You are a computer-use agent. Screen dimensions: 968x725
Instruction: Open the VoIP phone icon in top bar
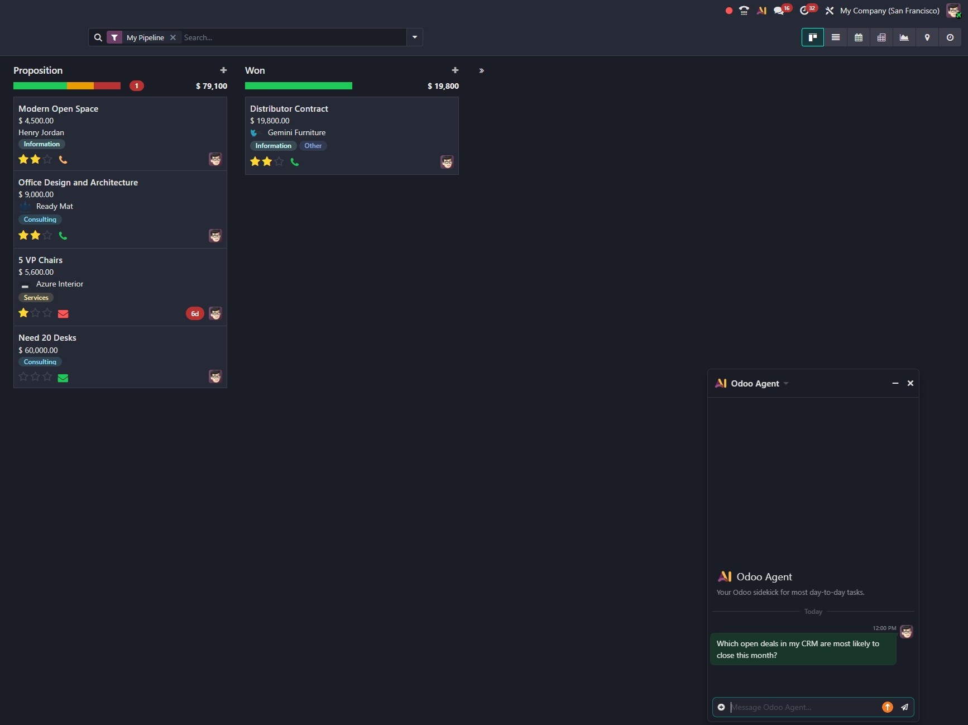(744, 11)
